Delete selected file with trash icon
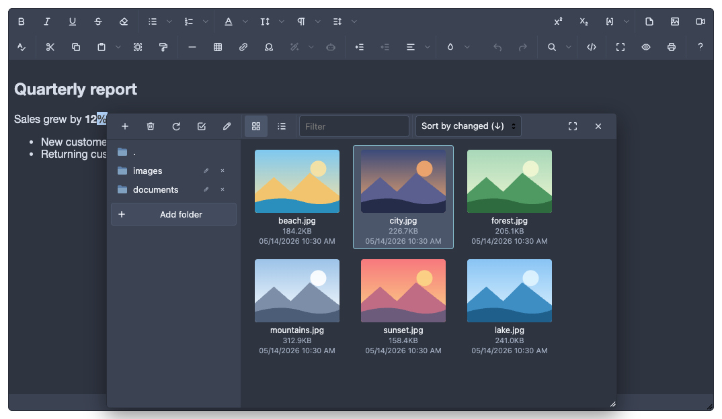 pyautogui.click(x=151, y=126)
